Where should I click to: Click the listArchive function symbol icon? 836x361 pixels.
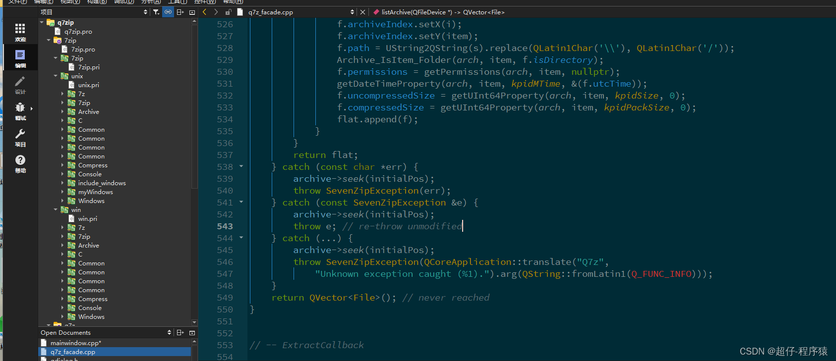376,12
